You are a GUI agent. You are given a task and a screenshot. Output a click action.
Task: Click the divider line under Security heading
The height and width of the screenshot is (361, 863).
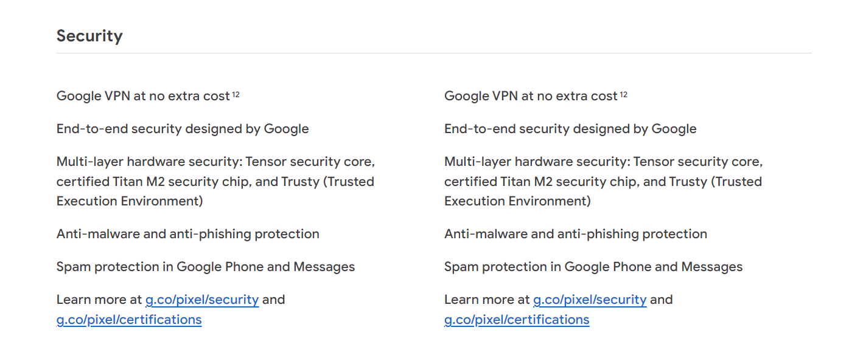point(434,53)
